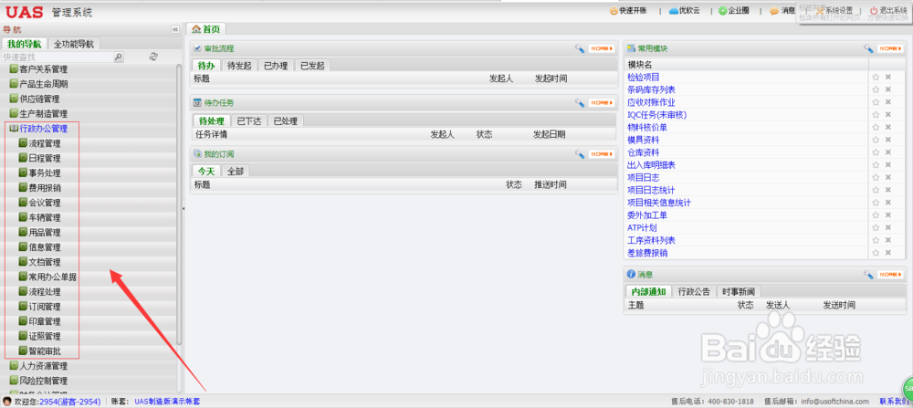Click the magnifier button beside 快速查找
This screenshot has width=913, height=408.
point(118,57)
